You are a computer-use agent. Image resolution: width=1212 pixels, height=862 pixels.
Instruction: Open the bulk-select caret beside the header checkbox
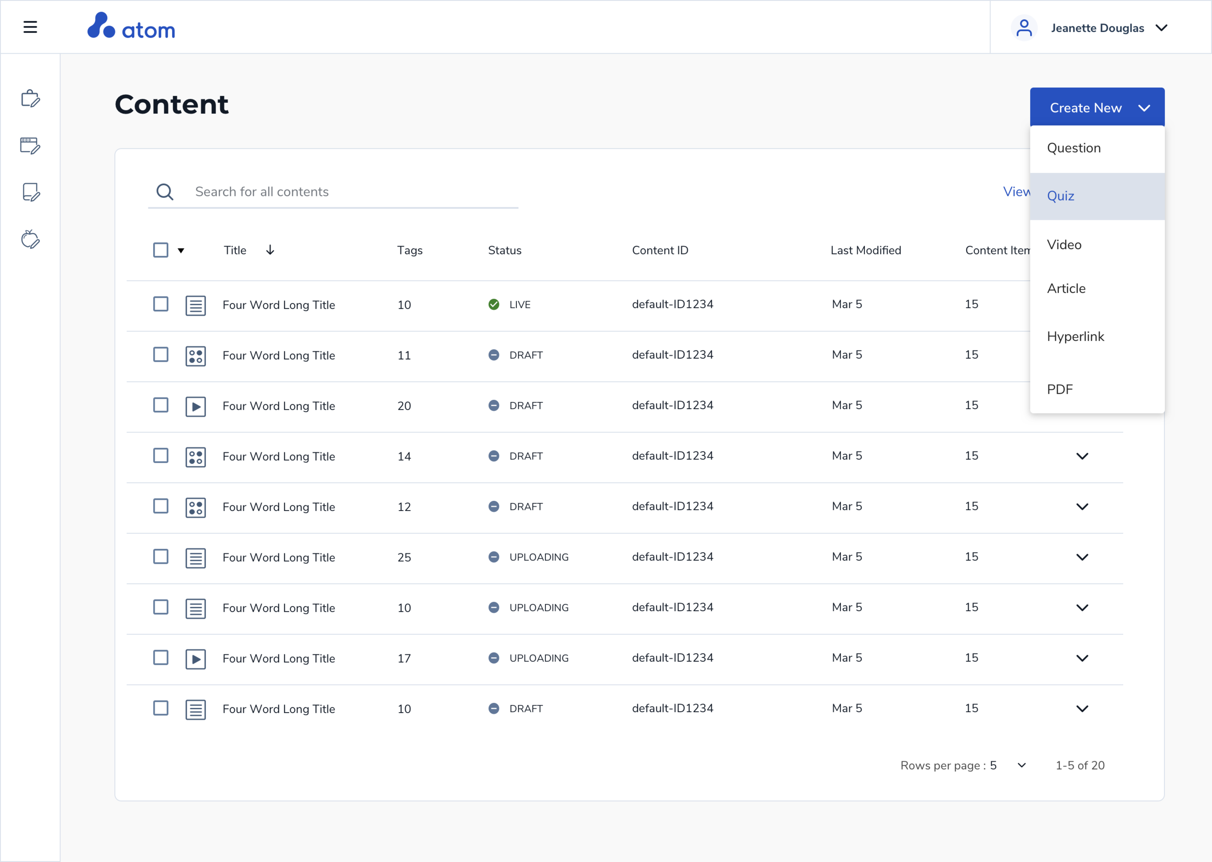(x=181, y=251)
